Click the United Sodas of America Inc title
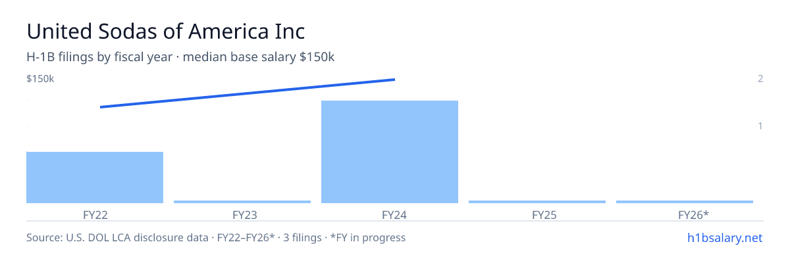 (166, 31)
